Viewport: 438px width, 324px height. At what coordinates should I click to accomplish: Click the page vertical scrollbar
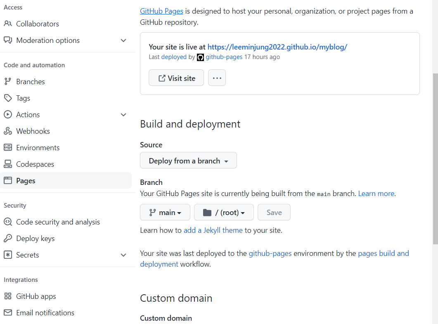click(x=435, y=158)
